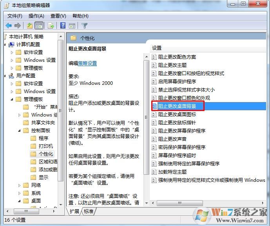Screen dimensions: 270x226
Task: Click the tree pane scroll-down arrow
Action: [61, 204]
